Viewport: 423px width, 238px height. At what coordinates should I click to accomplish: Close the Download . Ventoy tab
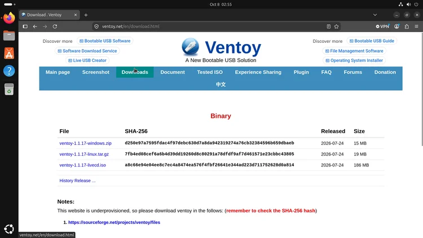coord(76,15)
